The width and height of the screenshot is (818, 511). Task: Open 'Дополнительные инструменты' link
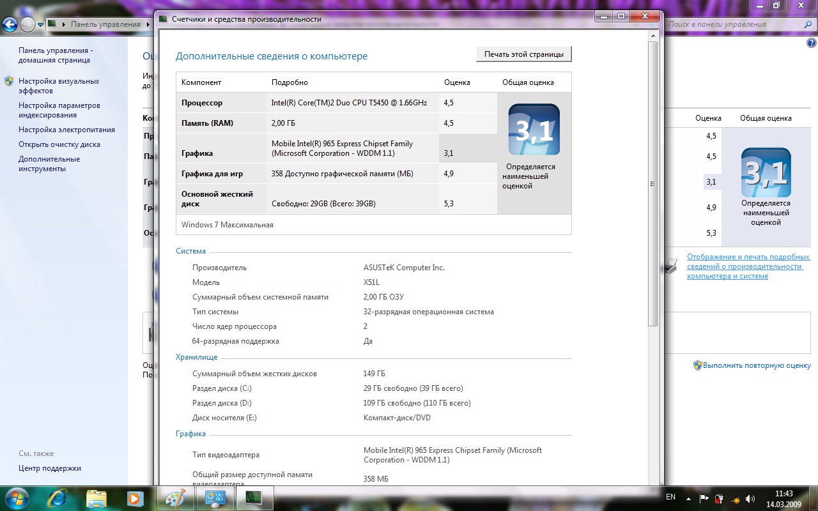49,164
